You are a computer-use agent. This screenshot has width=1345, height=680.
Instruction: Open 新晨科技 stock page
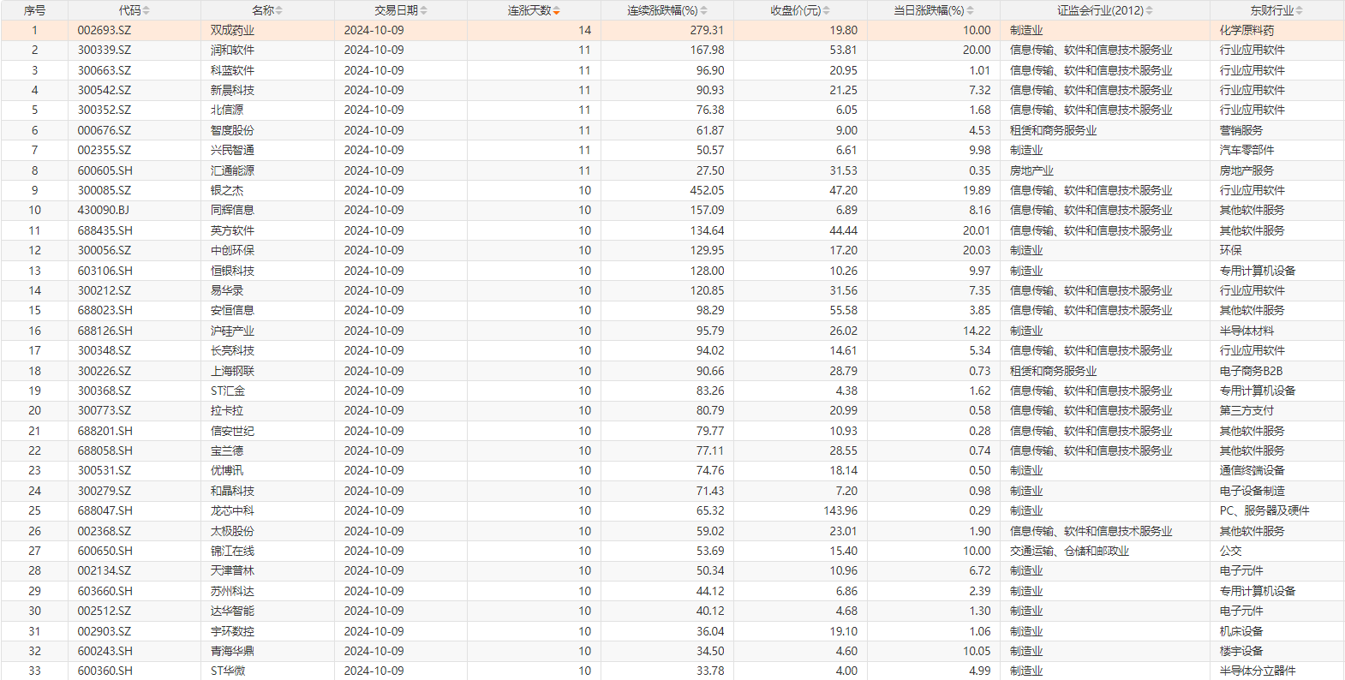(232, 90)
